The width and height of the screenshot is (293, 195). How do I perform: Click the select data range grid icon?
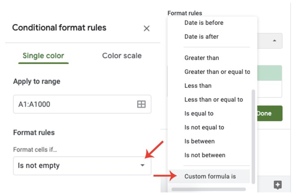[141, 104]
